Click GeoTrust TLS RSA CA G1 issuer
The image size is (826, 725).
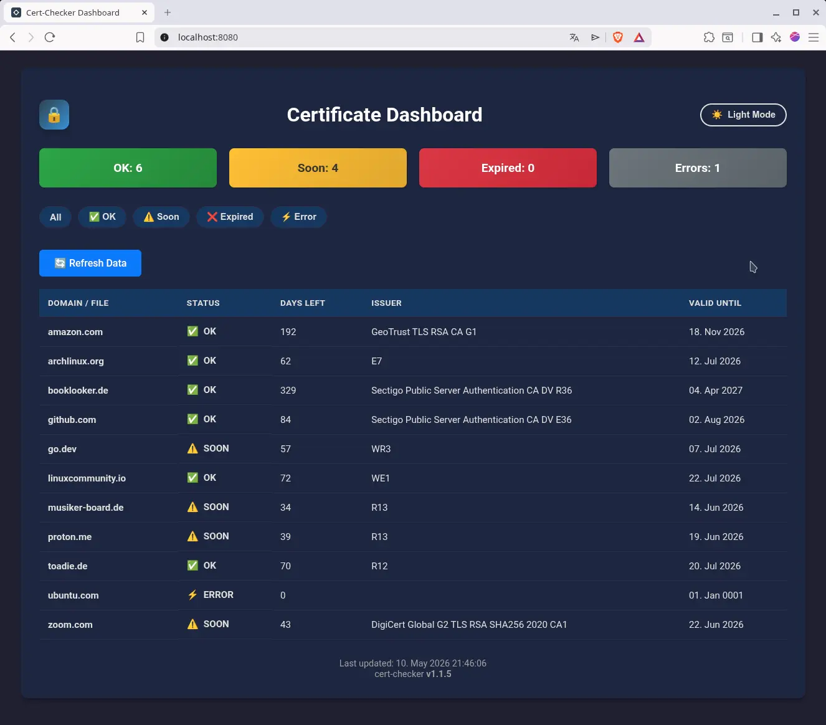click(x=424, y=332)
